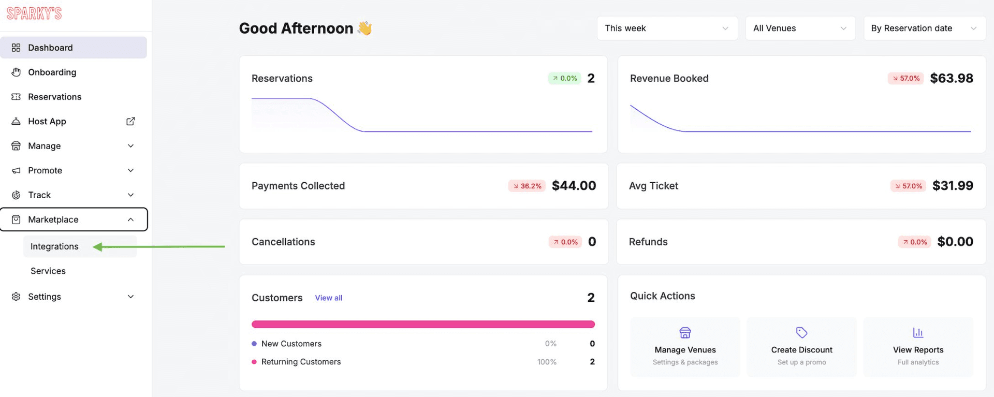Click the Create Discount tag icon
994x397 pixels.
click(801, 332)
